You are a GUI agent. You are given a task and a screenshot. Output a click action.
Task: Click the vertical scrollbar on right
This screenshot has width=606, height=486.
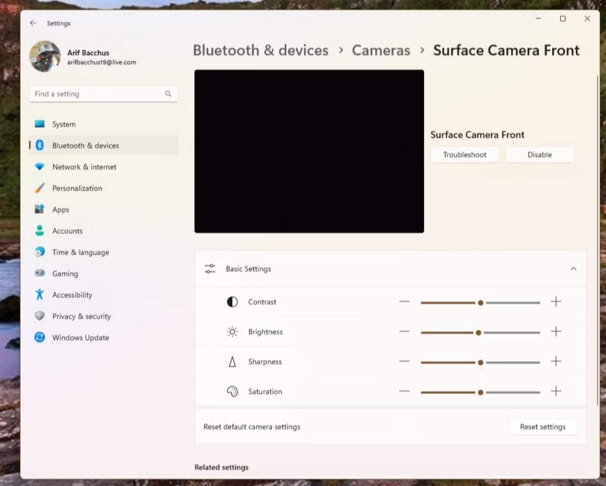click(597, 240)
